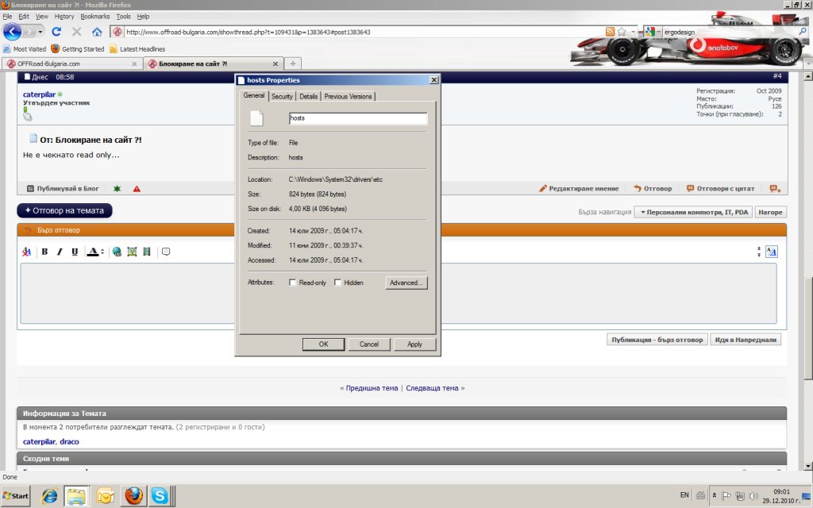Image resolution: width=813 pixels, height=508 pixels.
Task: Toggle the editor source mode switch button
Action: (772, 252)
